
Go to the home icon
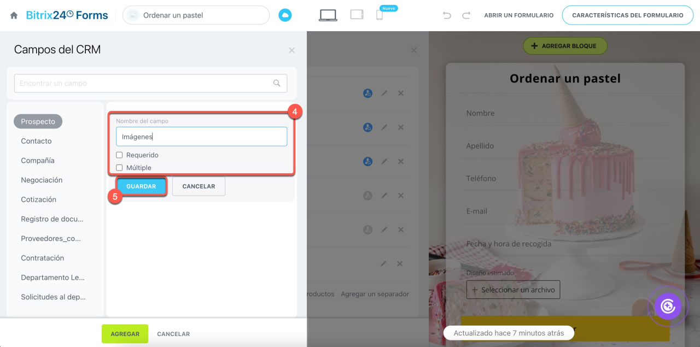pos(14,16)
